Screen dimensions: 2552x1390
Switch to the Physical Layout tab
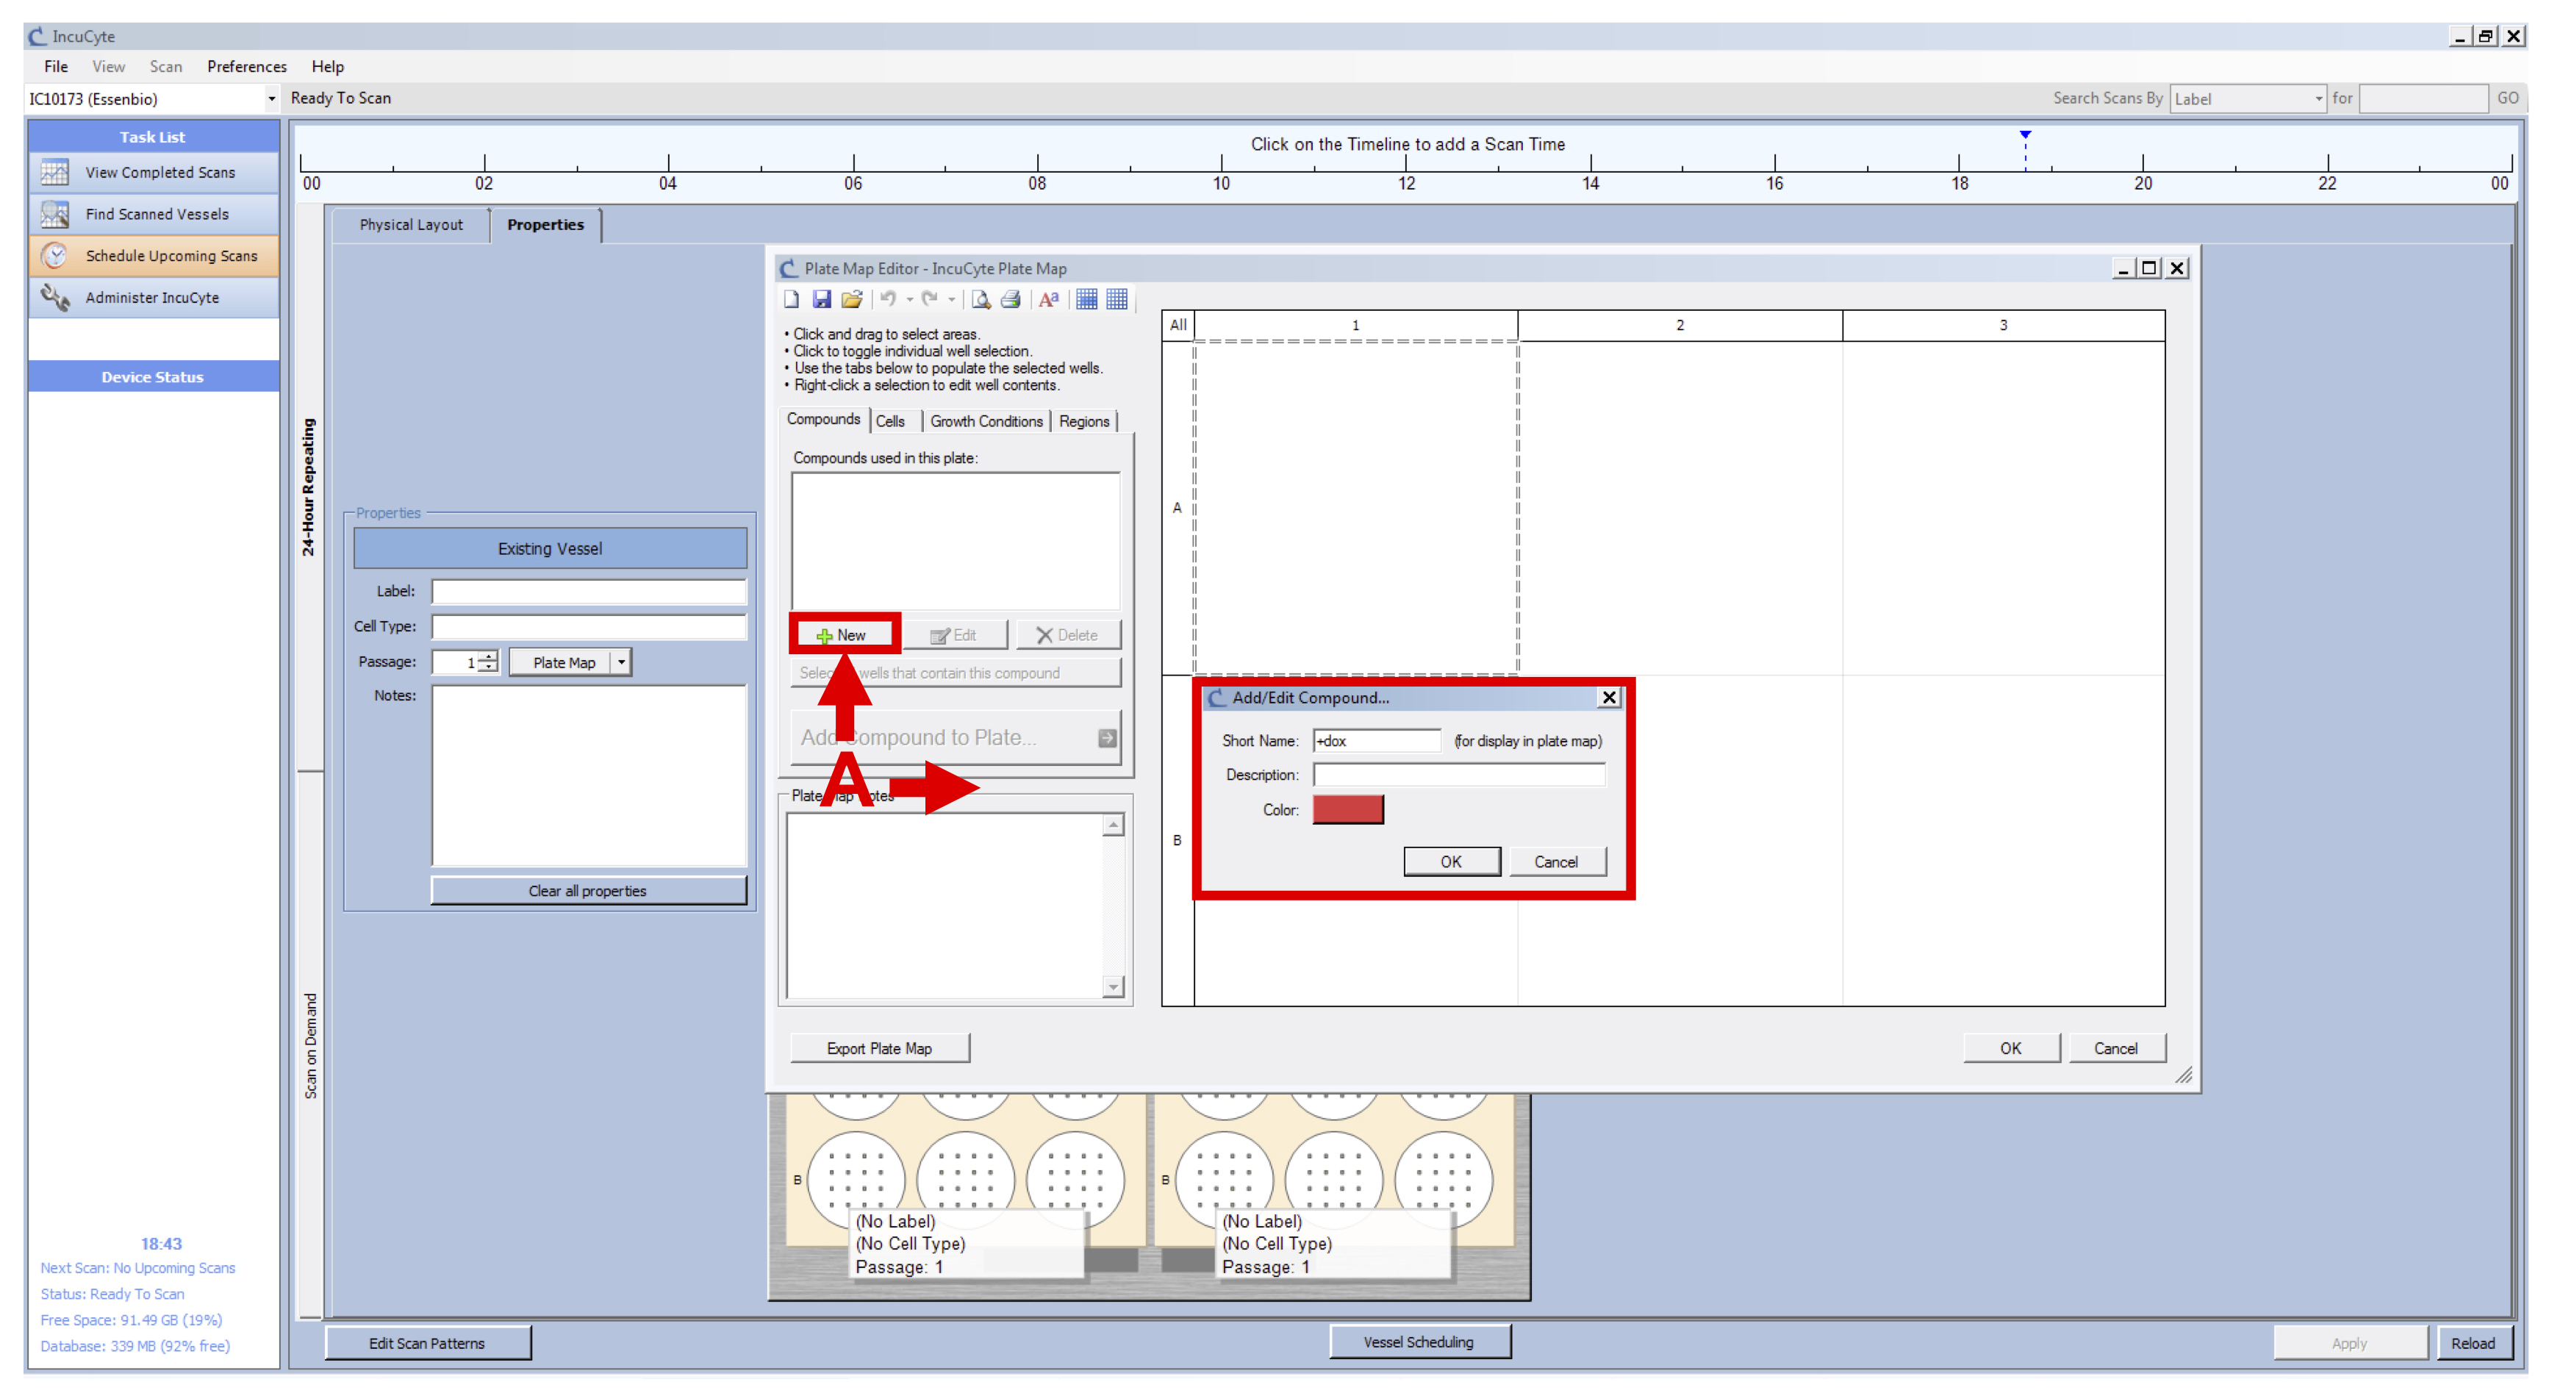pos(411,225)
